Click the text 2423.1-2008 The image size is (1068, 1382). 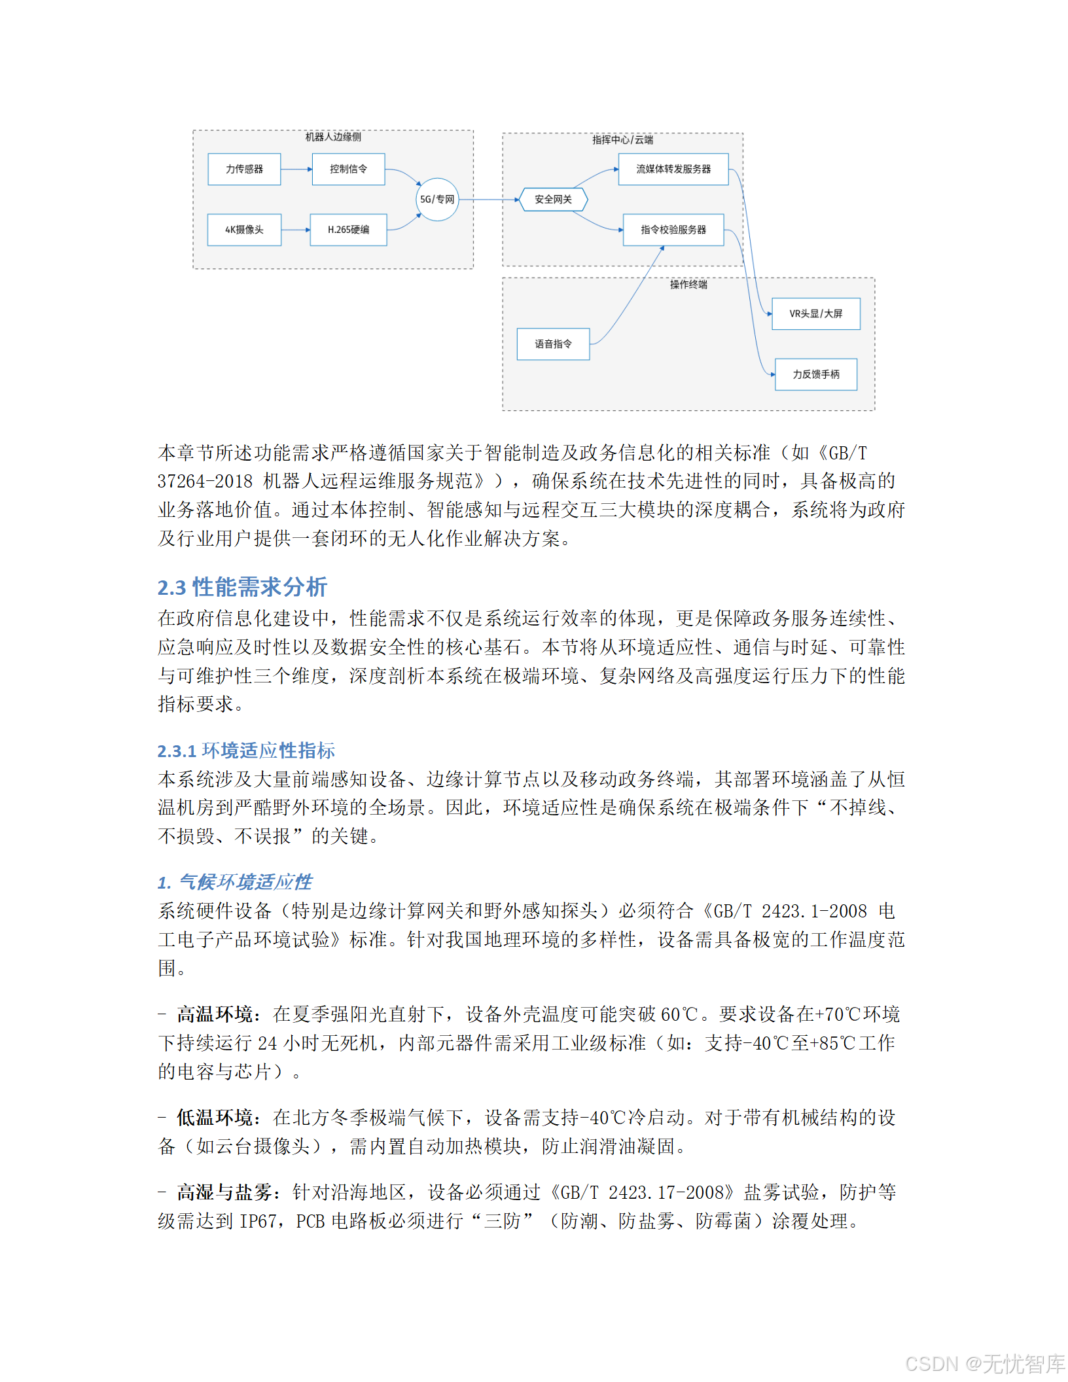pyautogui.click(x=814, y=911)
